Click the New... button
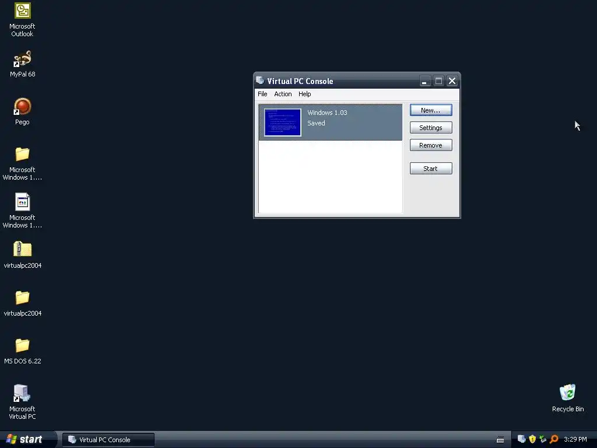This screenshot has height=448, width=597. (x=431, y=110)
